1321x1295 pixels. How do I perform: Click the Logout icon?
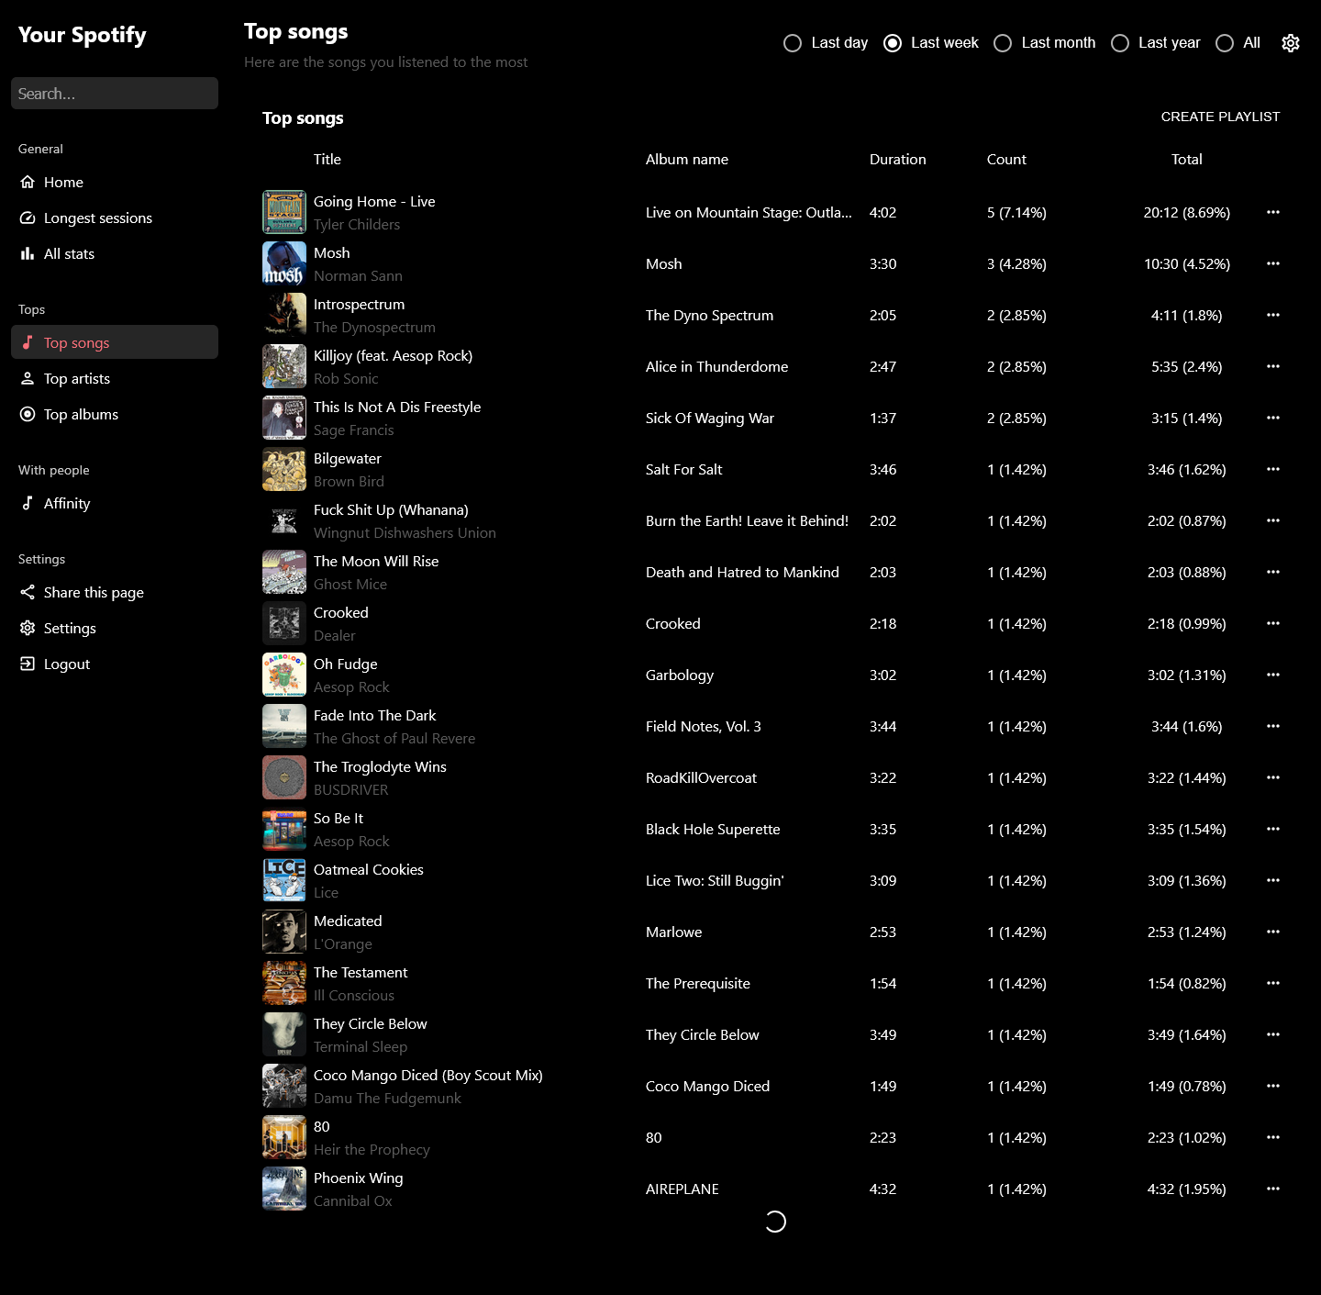(x=28, y=664)
